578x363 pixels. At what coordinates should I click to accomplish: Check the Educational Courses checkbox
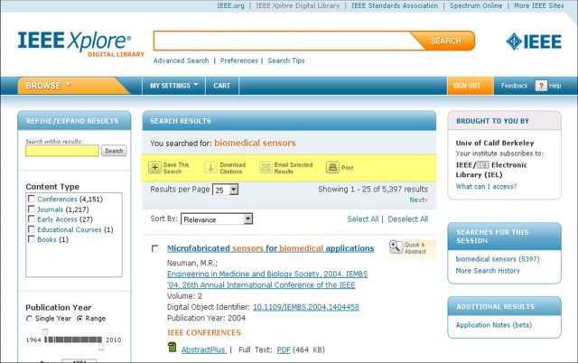[32, 229]
